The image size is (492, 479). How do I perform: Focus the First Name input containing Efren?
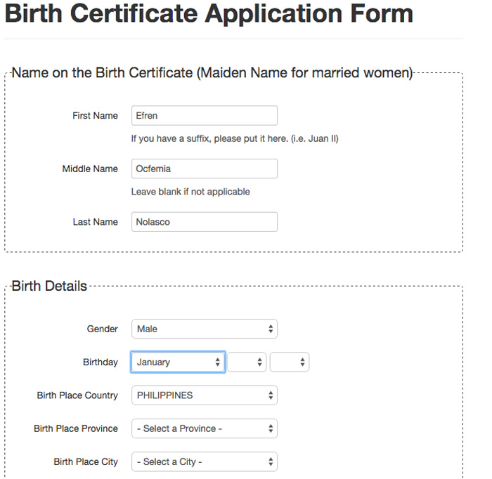coord(204,116)
